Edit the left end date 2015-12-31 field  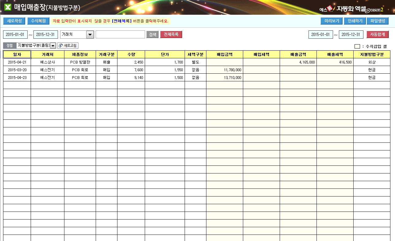pos(45,34)
